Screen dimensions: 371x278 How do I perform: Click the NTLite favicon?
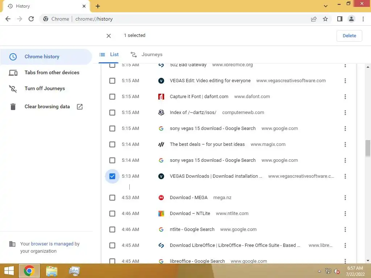pos(161,214)
